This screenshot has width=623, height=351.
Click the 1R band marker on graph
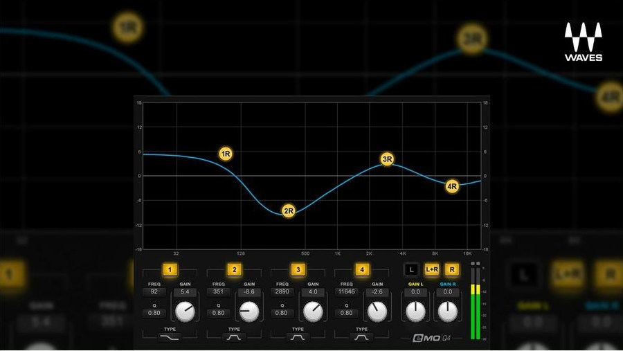(x=226, y=154)
